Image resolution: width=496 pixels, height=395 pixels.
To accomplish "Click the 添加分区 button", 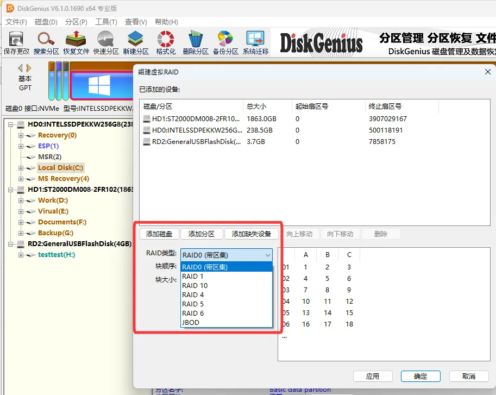I will [x=202, y=234].
